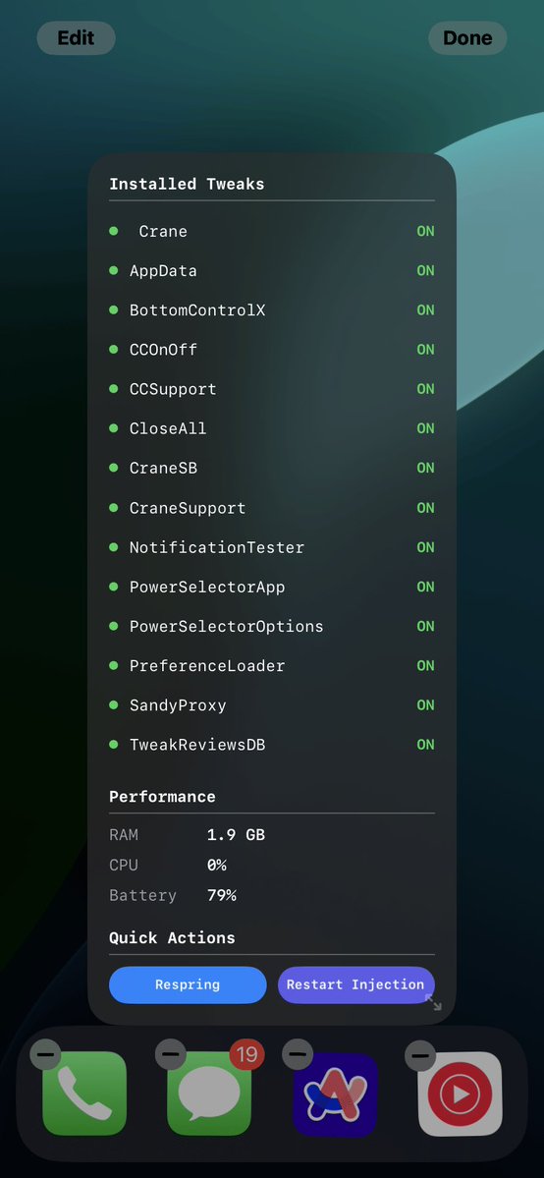Click the green status dot beside CCOnOff
The image size is (544, 1178).
(x=114, y=350)
